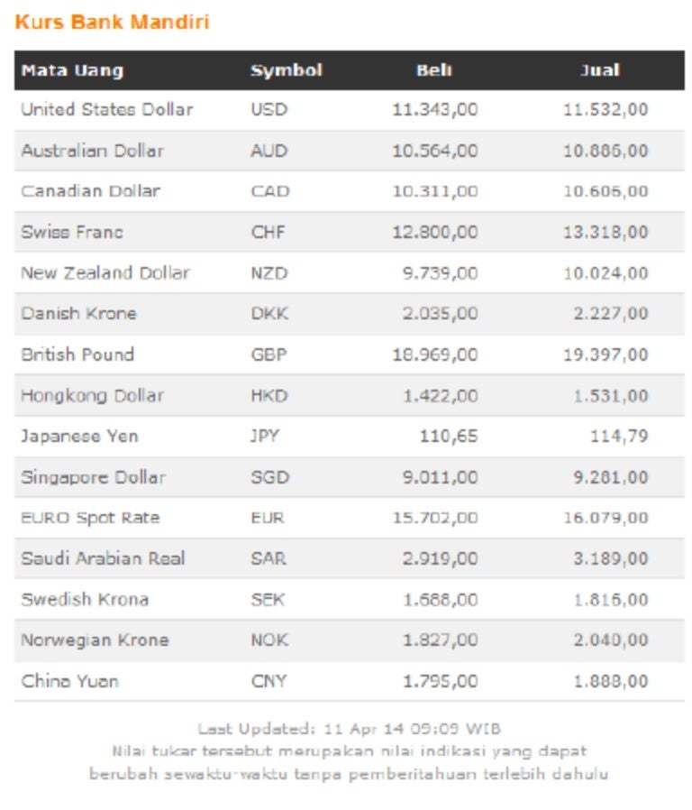The height and width of the screenshot is (810, 692).
Task: Click the Jual column header
Action: [600, 70]
